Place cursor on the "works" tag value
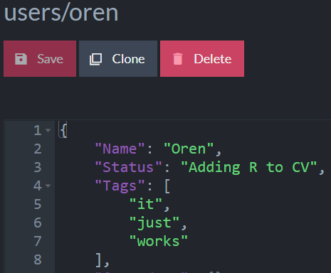The height and width of the screenshot is (273, 331). pyautogui.click(x=159, y=241)
